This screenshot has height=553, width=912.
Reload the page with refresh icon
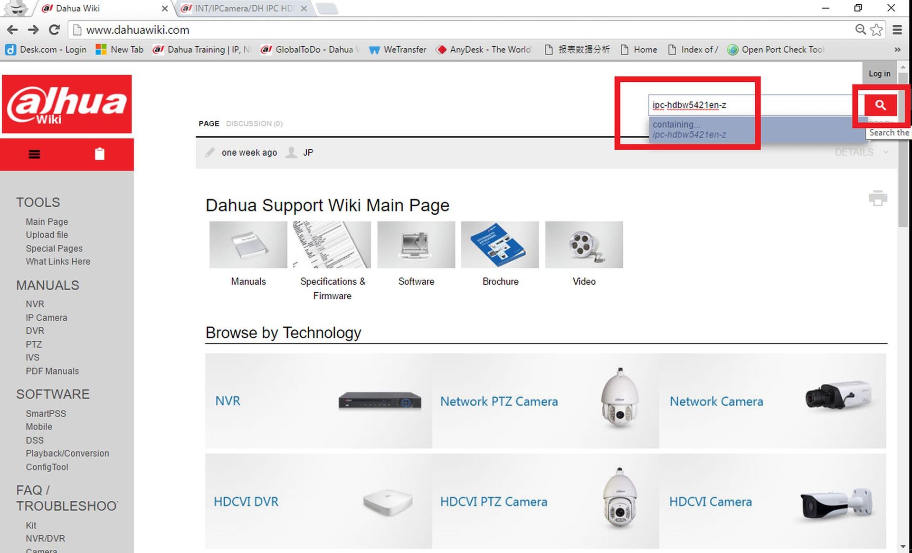tap(54, 30)
